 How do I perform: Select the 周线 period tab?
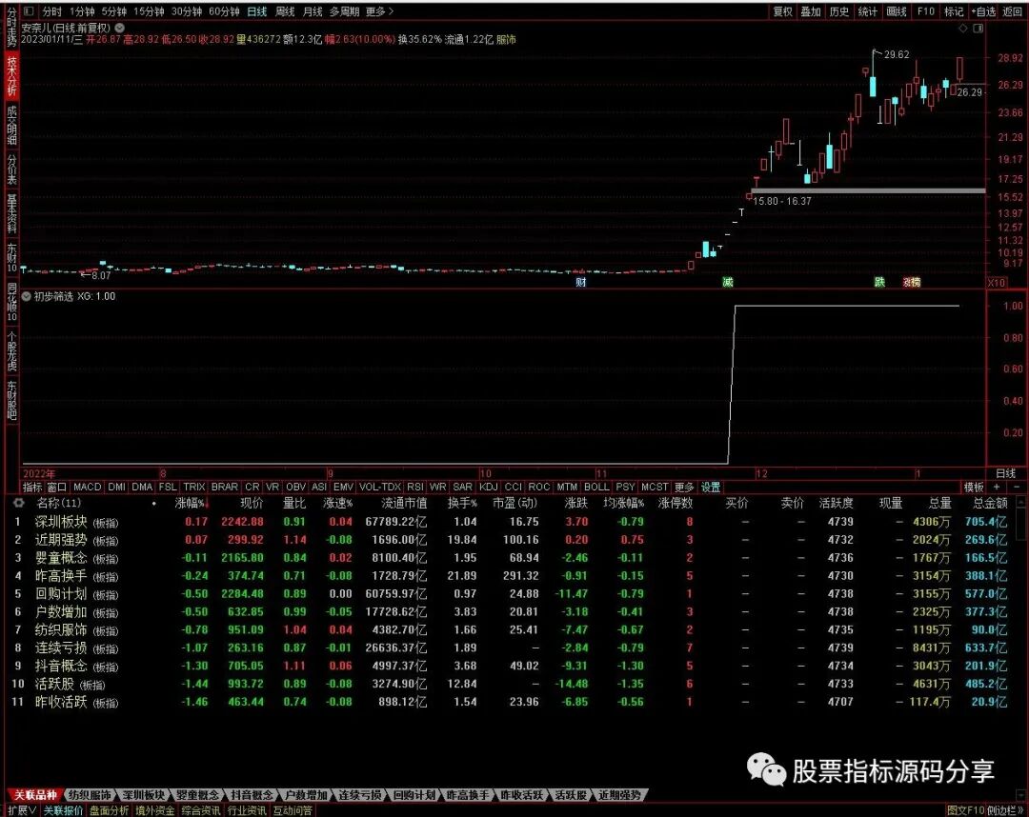click(x=285, y=11)
